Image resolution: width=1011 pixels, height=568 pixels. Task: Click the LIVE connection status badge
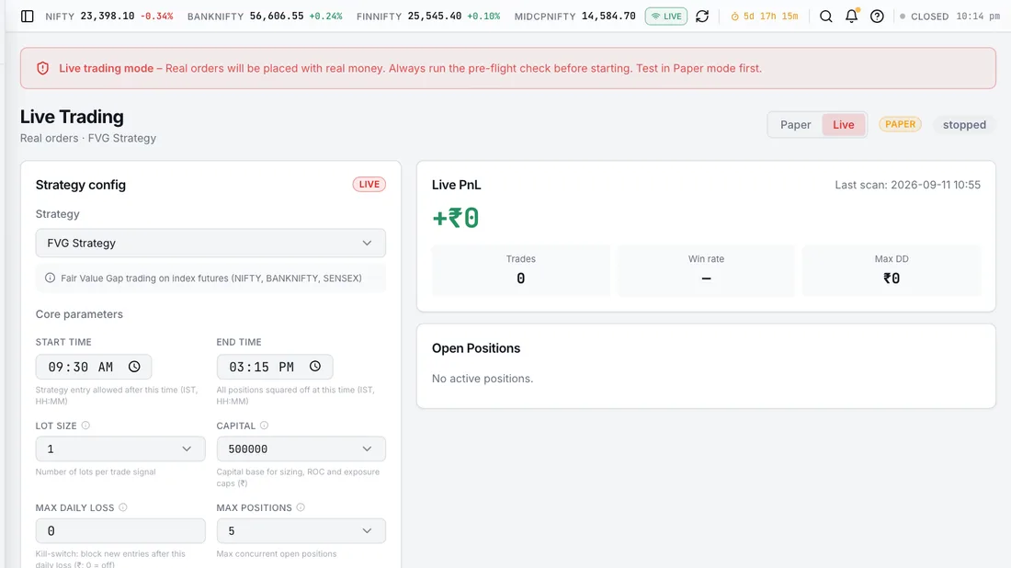click(x=666, y=17)
